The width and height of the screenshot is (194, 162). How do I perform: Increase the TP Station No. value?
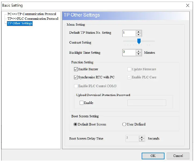click(x=138, y=32)
